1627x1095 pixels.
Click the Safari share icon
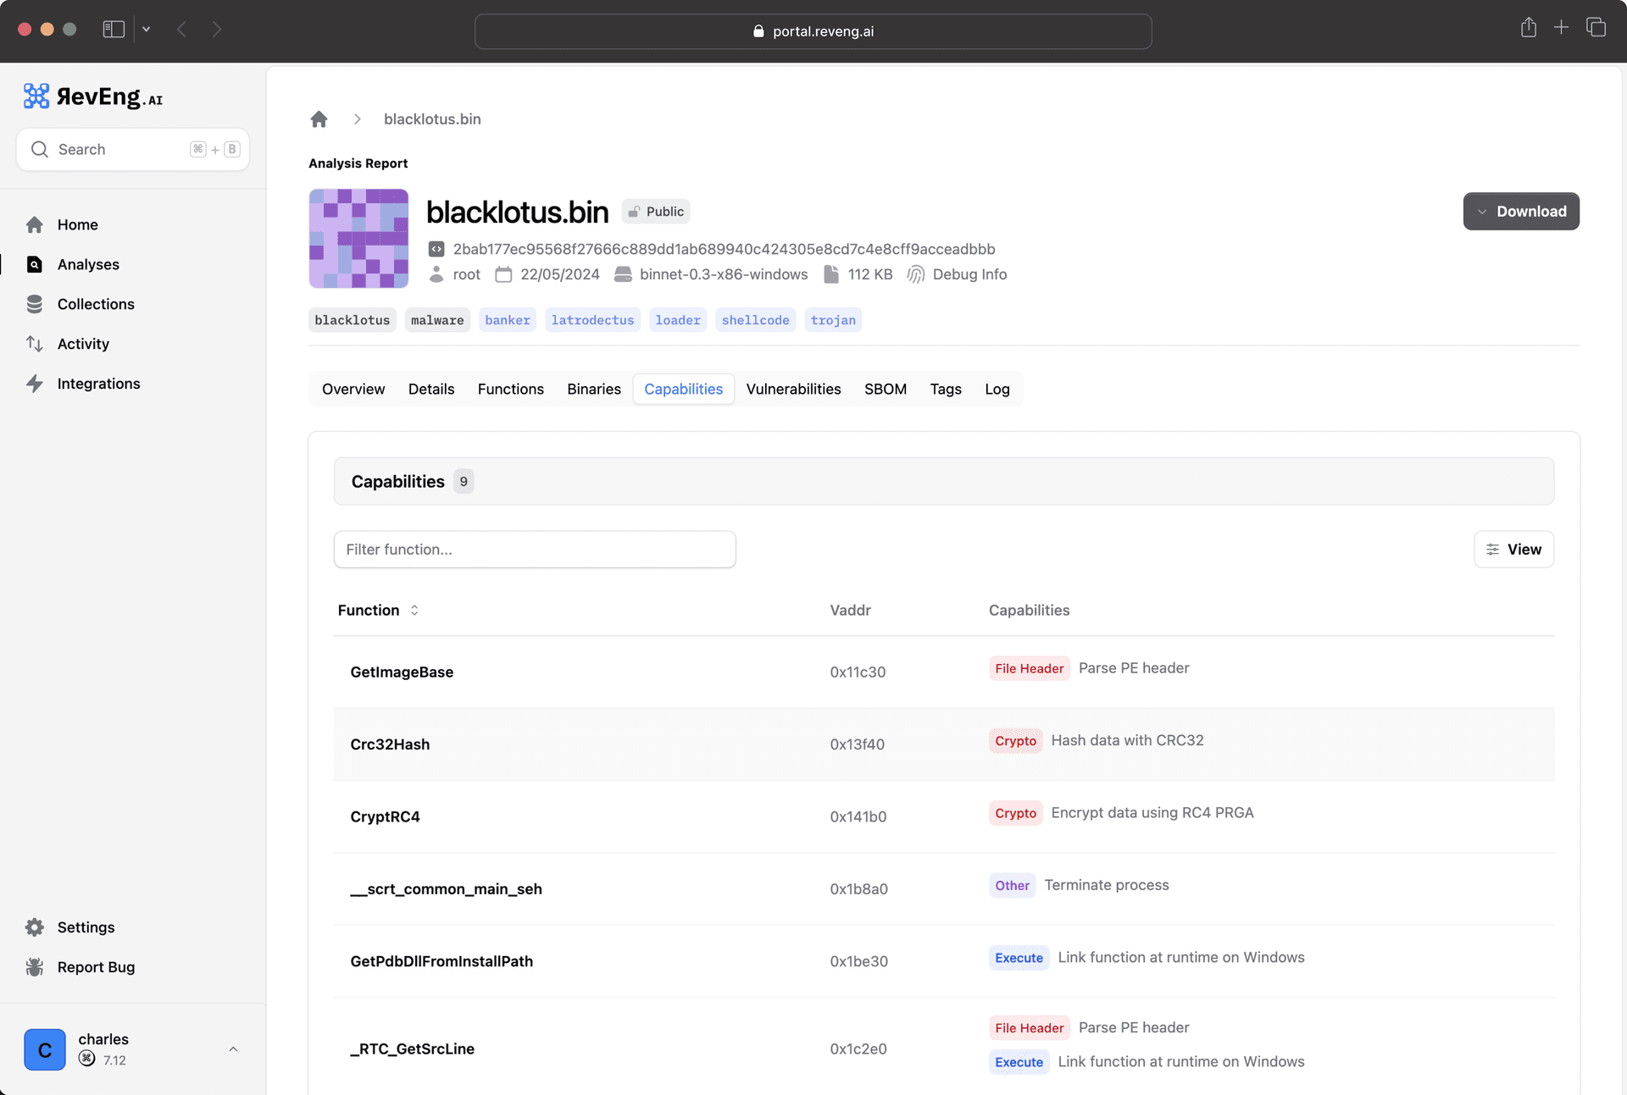pos(1528,28)
